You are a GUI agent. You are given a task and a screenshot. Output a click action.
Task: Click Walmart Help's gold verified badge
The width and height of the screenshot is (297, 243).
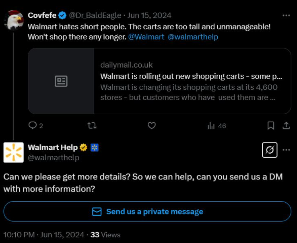click(x=84, y=147)
